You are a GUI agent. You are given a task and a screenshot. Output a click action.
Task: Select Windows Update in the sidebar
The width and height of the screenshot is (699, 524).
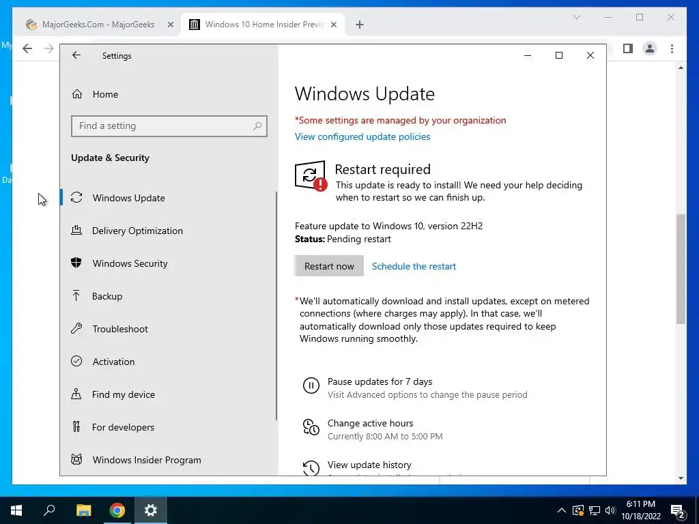169,198
